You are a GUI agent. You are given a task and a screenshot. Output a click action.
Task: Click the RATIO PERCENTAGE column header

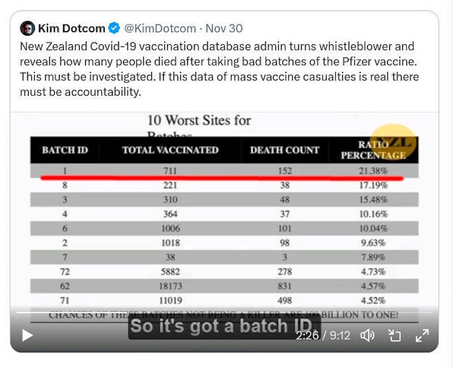[x=373, y=150]
